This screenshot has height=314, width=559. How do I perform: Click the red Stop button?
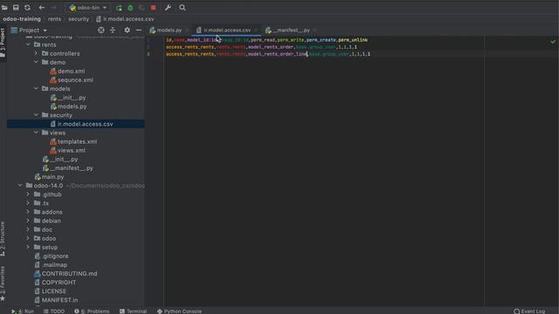pyautogui.click(x=154, y=8)
